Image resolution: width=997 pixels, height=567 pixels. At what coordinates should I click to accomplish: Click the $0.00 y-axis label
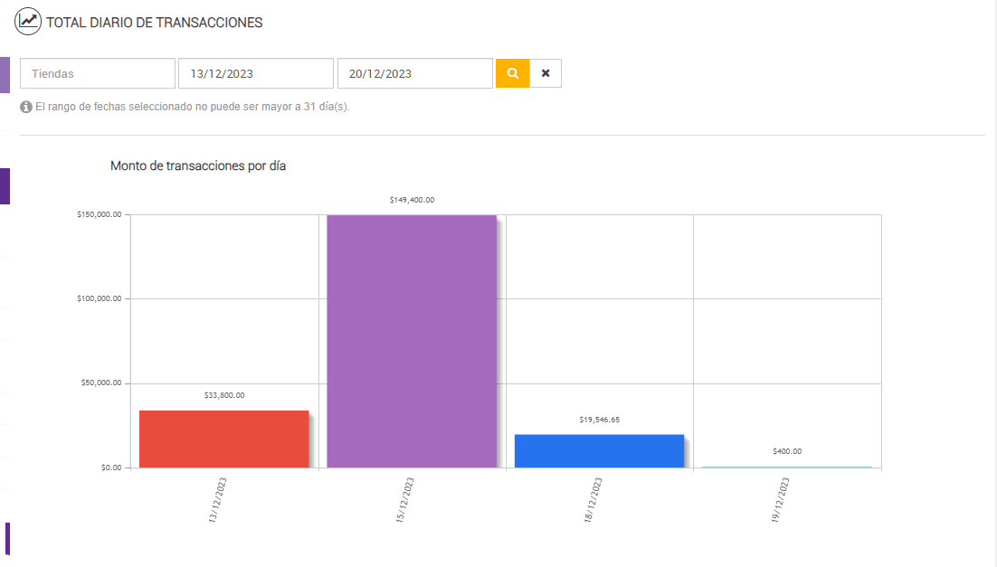click(x=111, y=468)
